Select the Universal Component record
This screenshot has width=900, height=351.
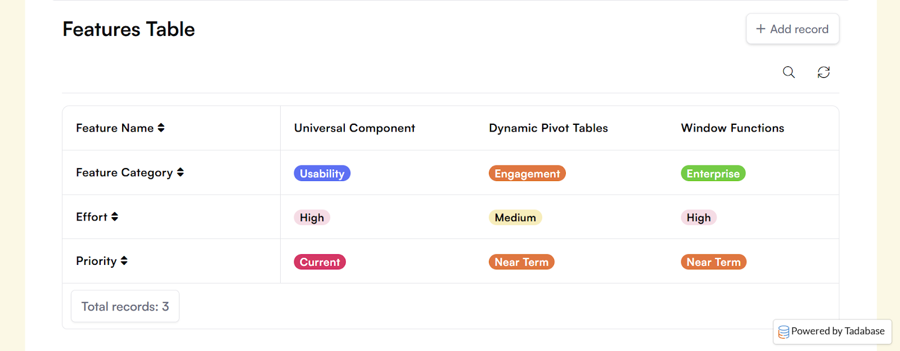[354, 128]
